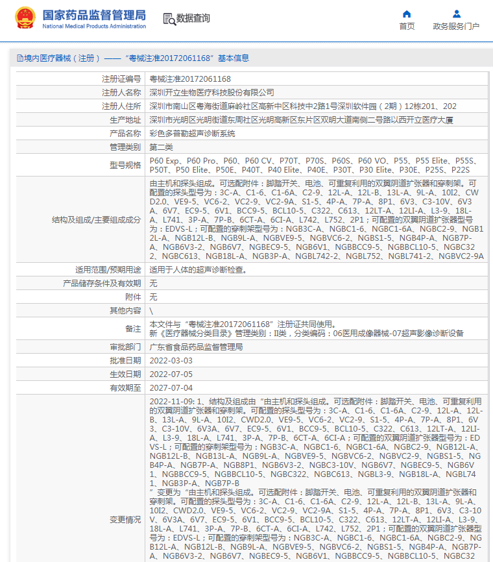
Task: Click the 政务服务门户 user icon
Action: pyautogui.click(x=457, y=14)
